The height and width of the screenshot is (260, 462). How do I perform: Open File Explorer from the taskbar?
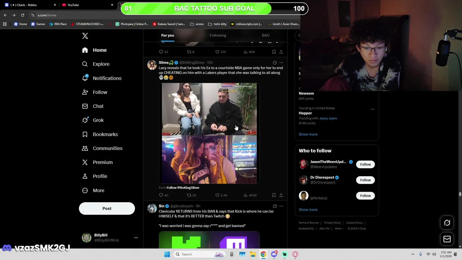point(253,254)
